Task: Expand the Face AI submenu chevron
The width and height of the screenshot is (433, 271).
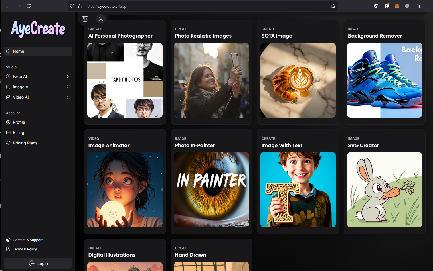Action: pos(68,76)
